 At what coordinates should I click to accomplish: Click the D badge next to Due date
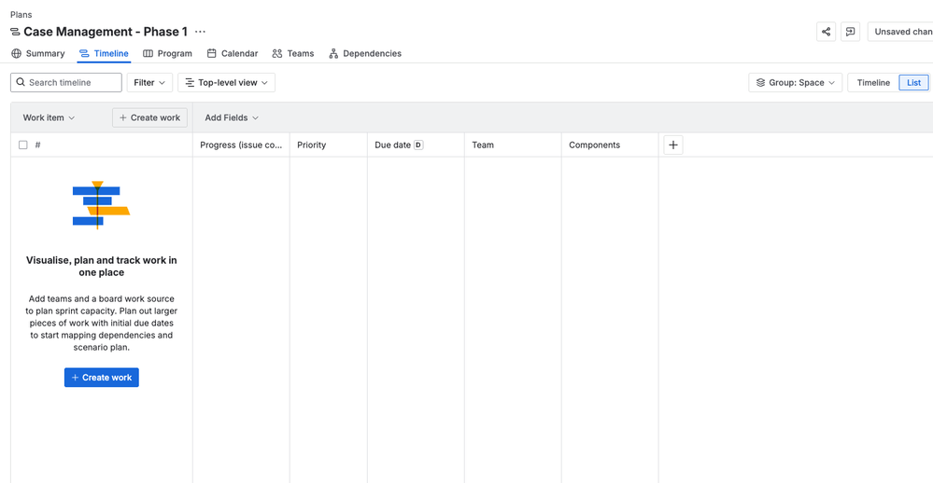click(418, 145)
